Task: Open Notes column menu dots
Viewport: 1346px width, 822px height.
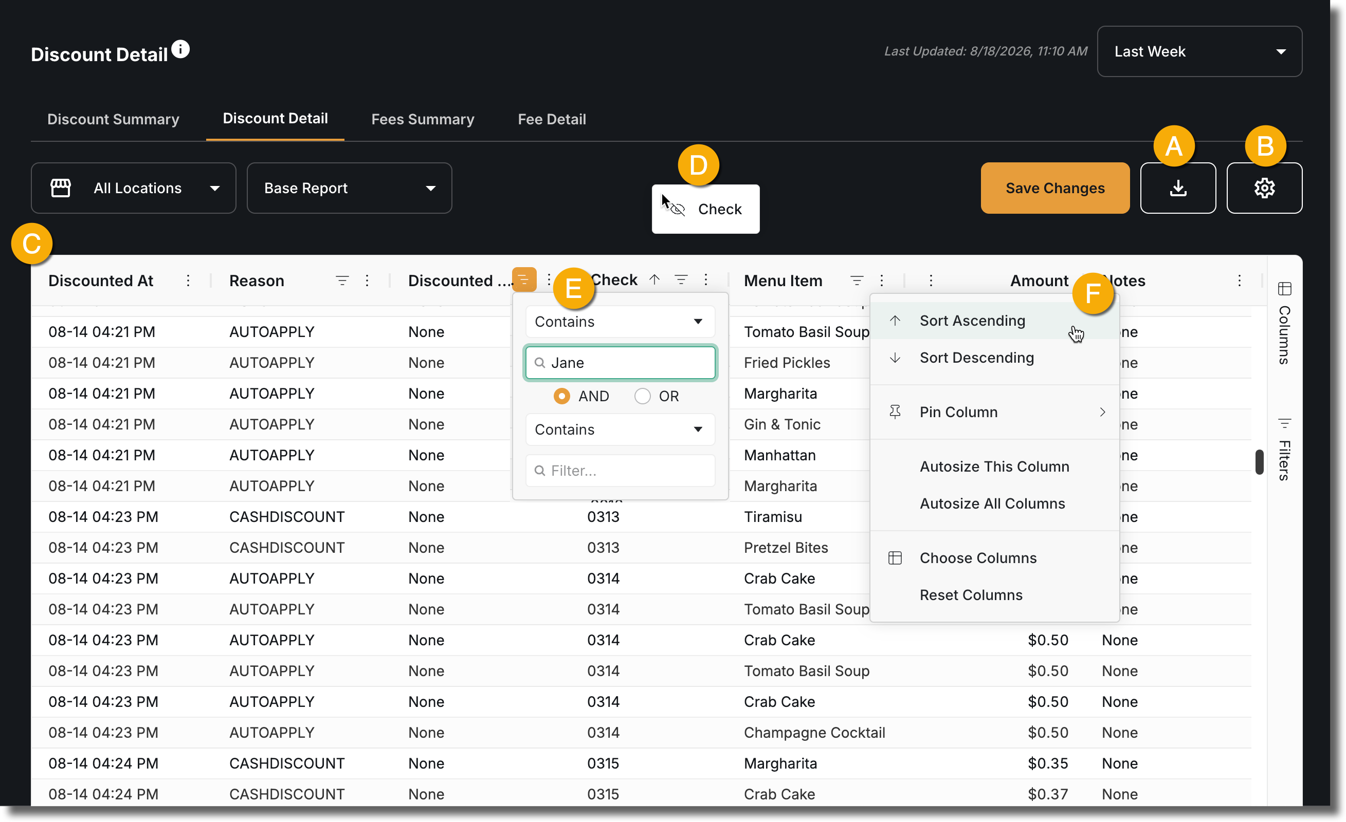Action: [x=1239, y=281]
